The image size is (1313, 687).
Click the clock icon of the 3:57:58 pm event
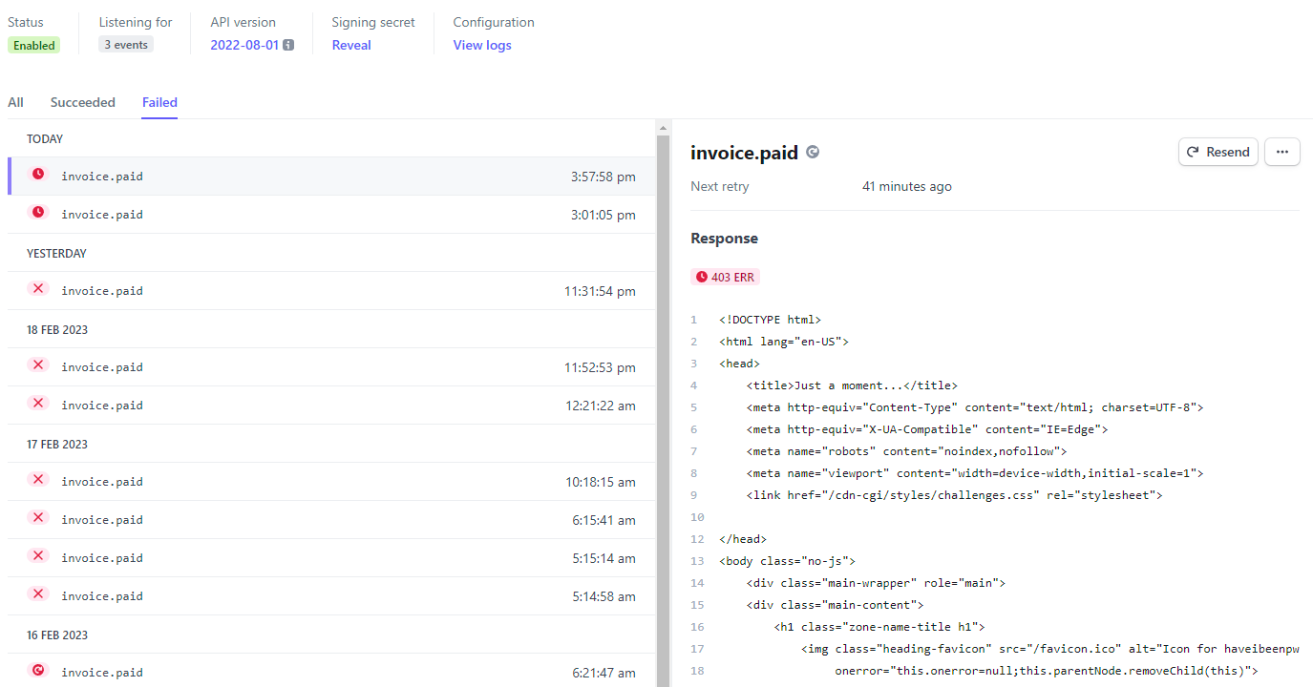tap(38, 174)
